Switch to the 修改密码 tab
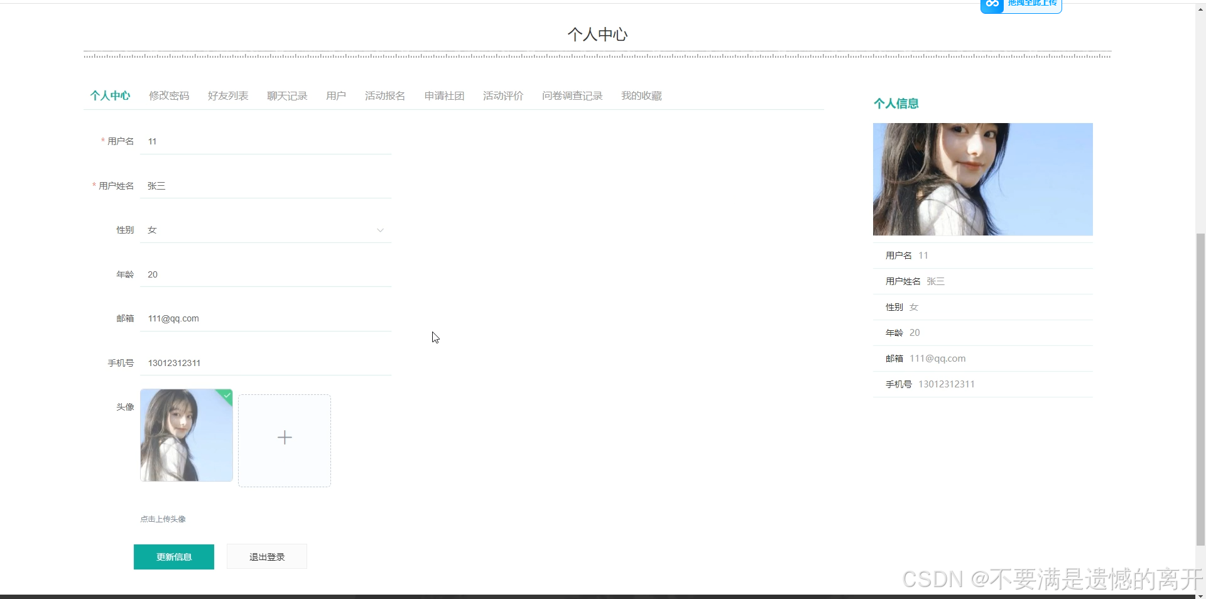Screen dimensions: 1206x599 tap(169, 95)
